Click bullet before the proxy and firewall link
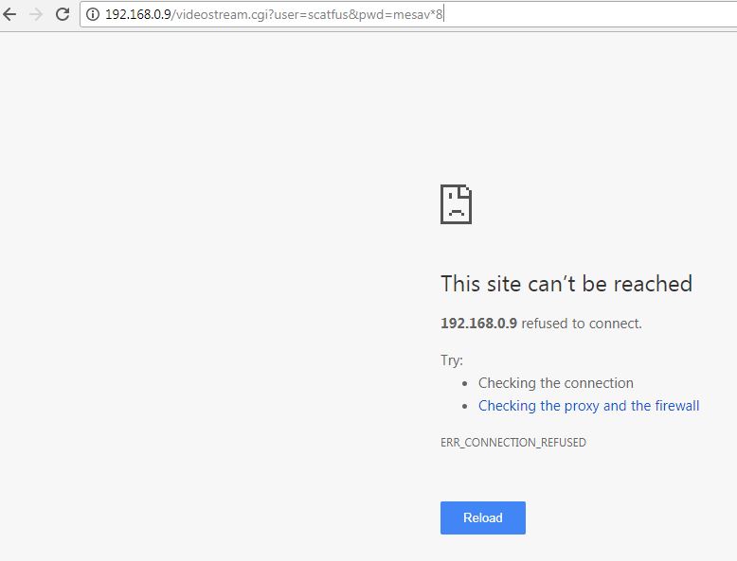The image size is (737, 561). point(465,406)
